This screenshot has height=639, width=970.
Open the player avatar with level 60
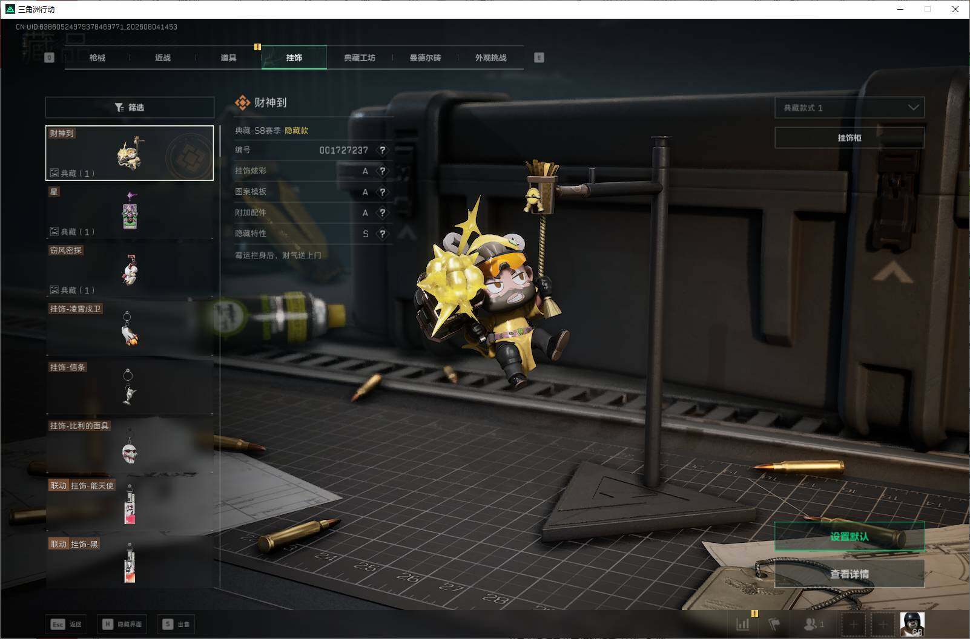pos(912,624)
